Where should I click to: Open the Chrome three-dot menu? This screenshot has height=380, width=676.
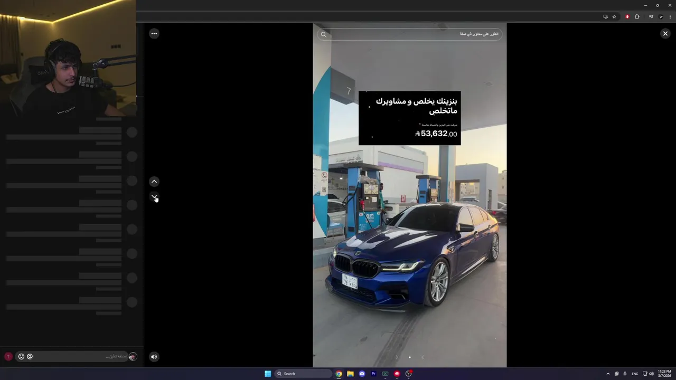670,16
